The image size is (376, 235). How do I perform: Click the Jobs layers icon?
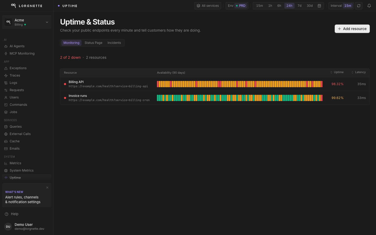click(6, 112)
